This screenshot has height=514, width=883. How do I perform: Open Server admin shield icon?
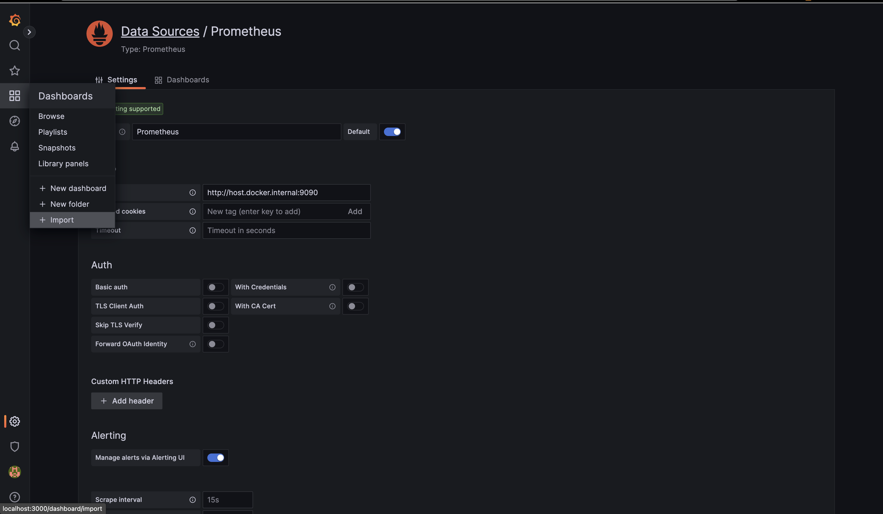(15, 446)
